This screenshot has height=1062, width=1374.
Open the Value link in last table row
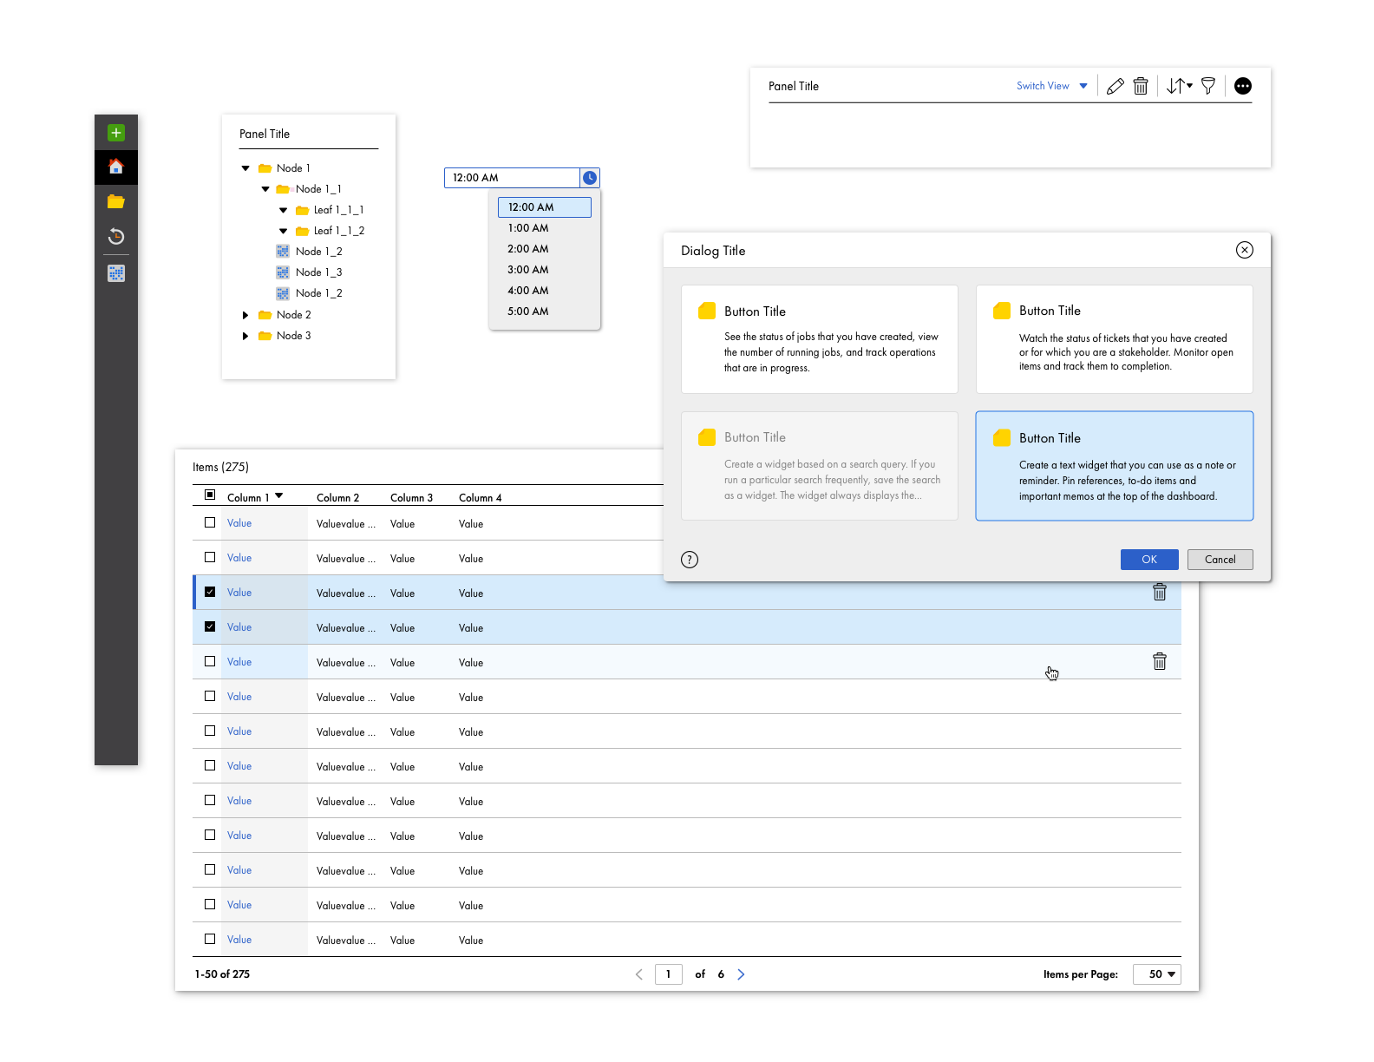click(239, 940)
